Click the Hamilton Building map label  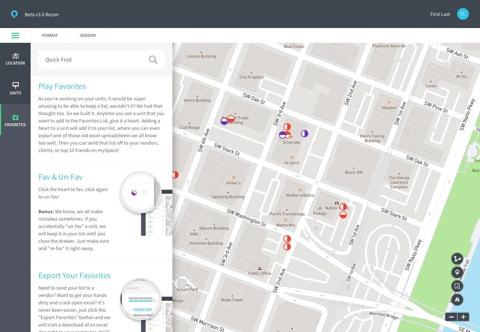point(206,243)
